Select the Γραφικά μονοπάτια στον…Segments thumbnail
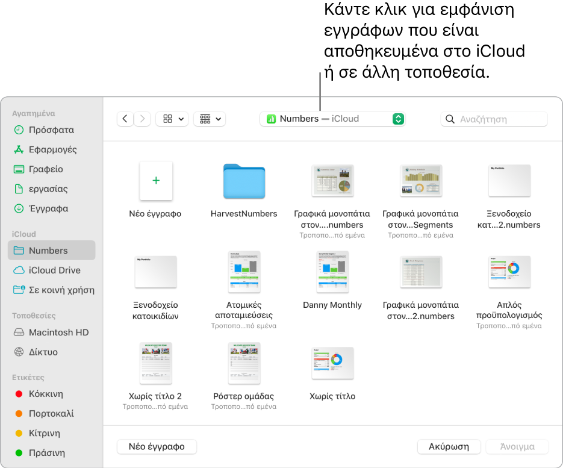 pos(421,181)
